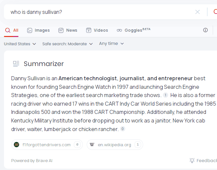
Task: Click the red magnifier icon on All tab
Action: point(8,30)
